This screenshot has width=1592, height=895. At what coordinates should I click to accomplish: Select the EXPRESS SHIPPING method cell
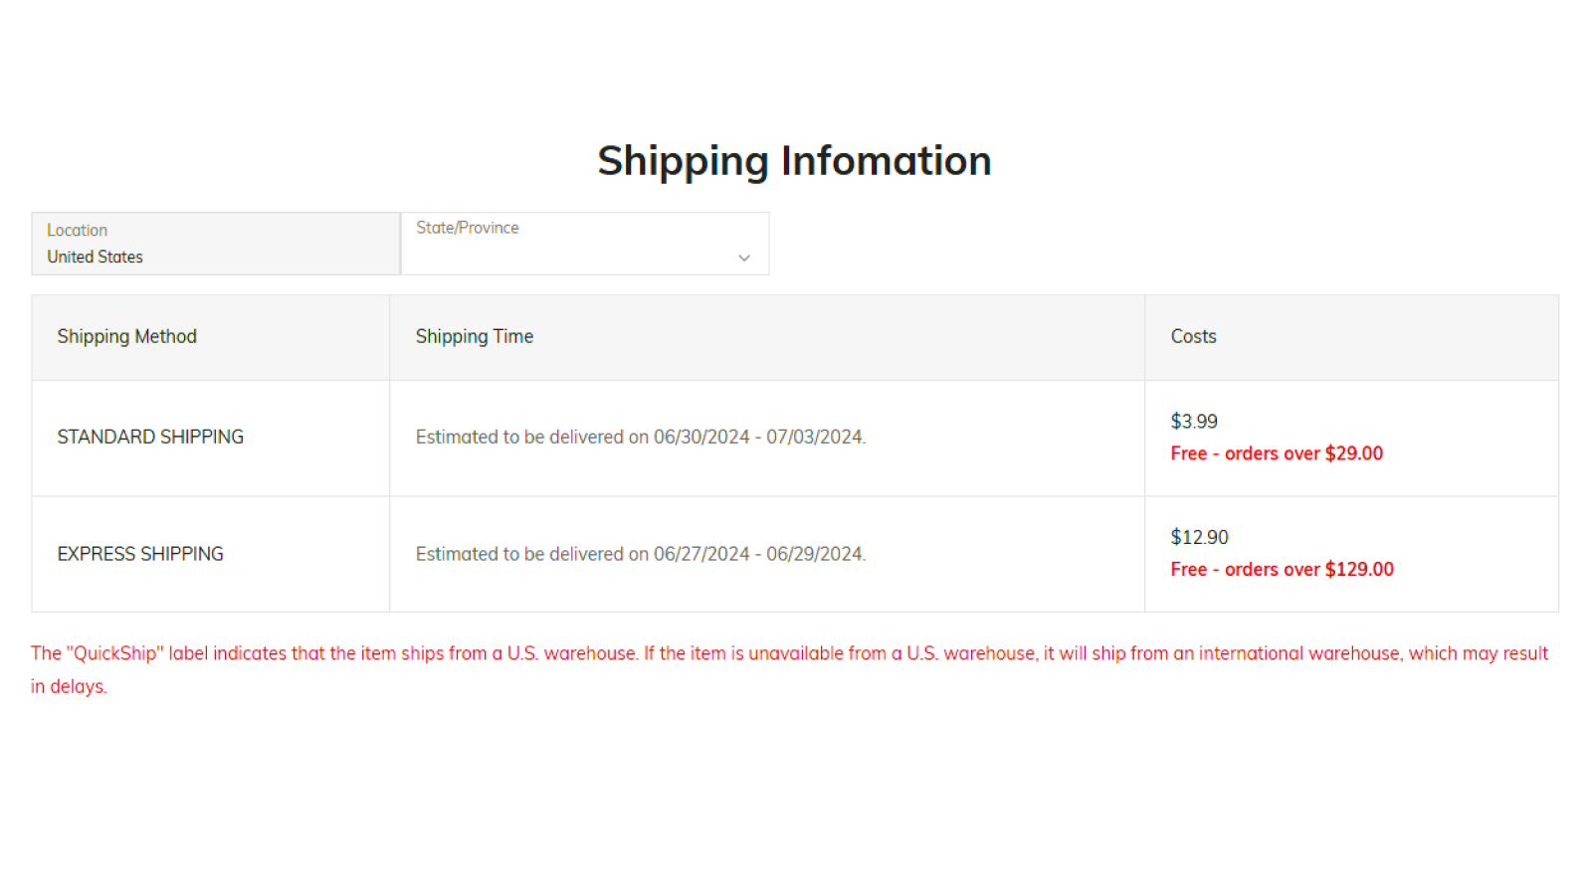click(140, 554)
